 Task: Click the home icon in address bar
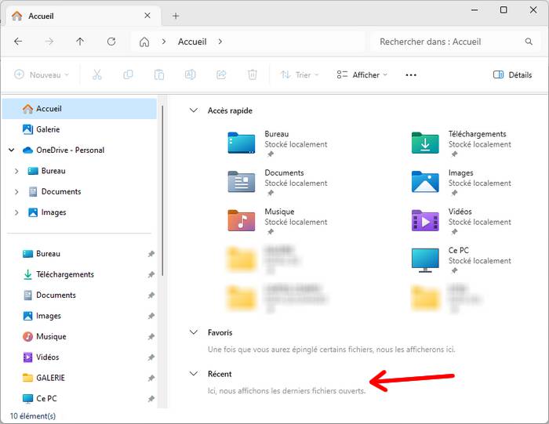click(x=144, y=42)
